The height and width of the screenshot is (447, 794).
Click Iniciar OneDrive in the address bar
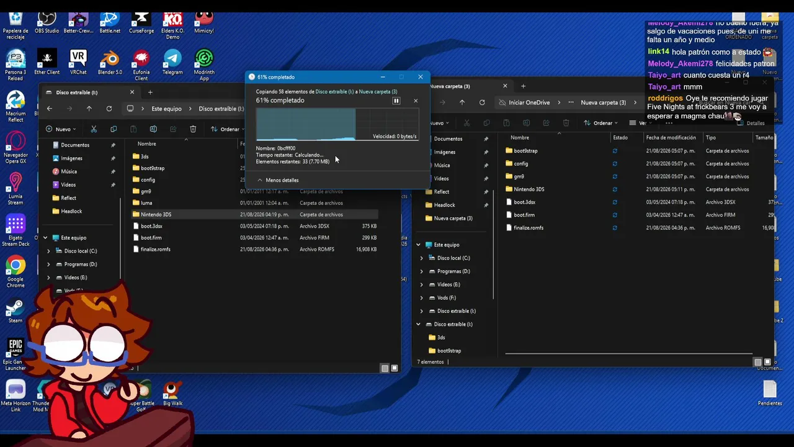pos(529,102)
